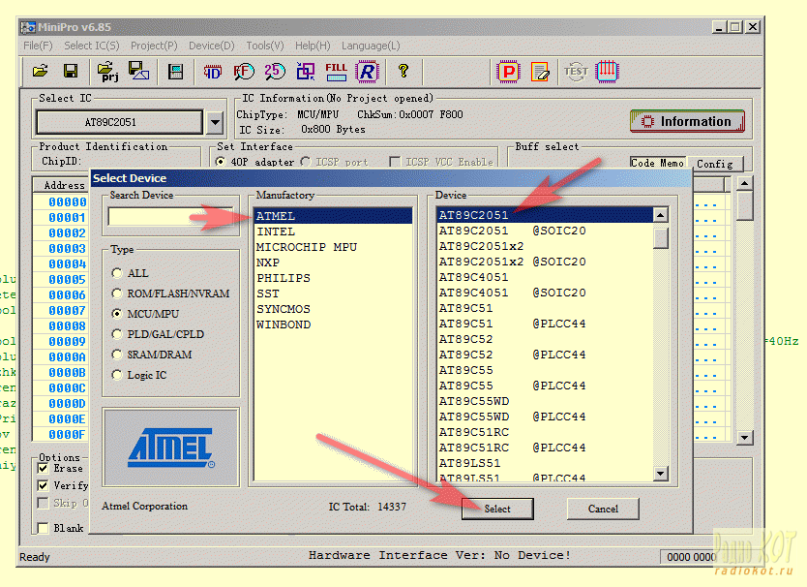Open file with the folder toolbar icon
The width and height of the screenshot is (807, 587).
[40, 71]
